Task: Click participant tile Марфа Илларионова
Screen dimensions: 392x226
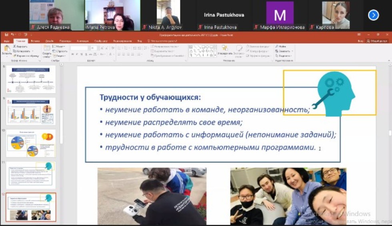Action: [280, 15]
